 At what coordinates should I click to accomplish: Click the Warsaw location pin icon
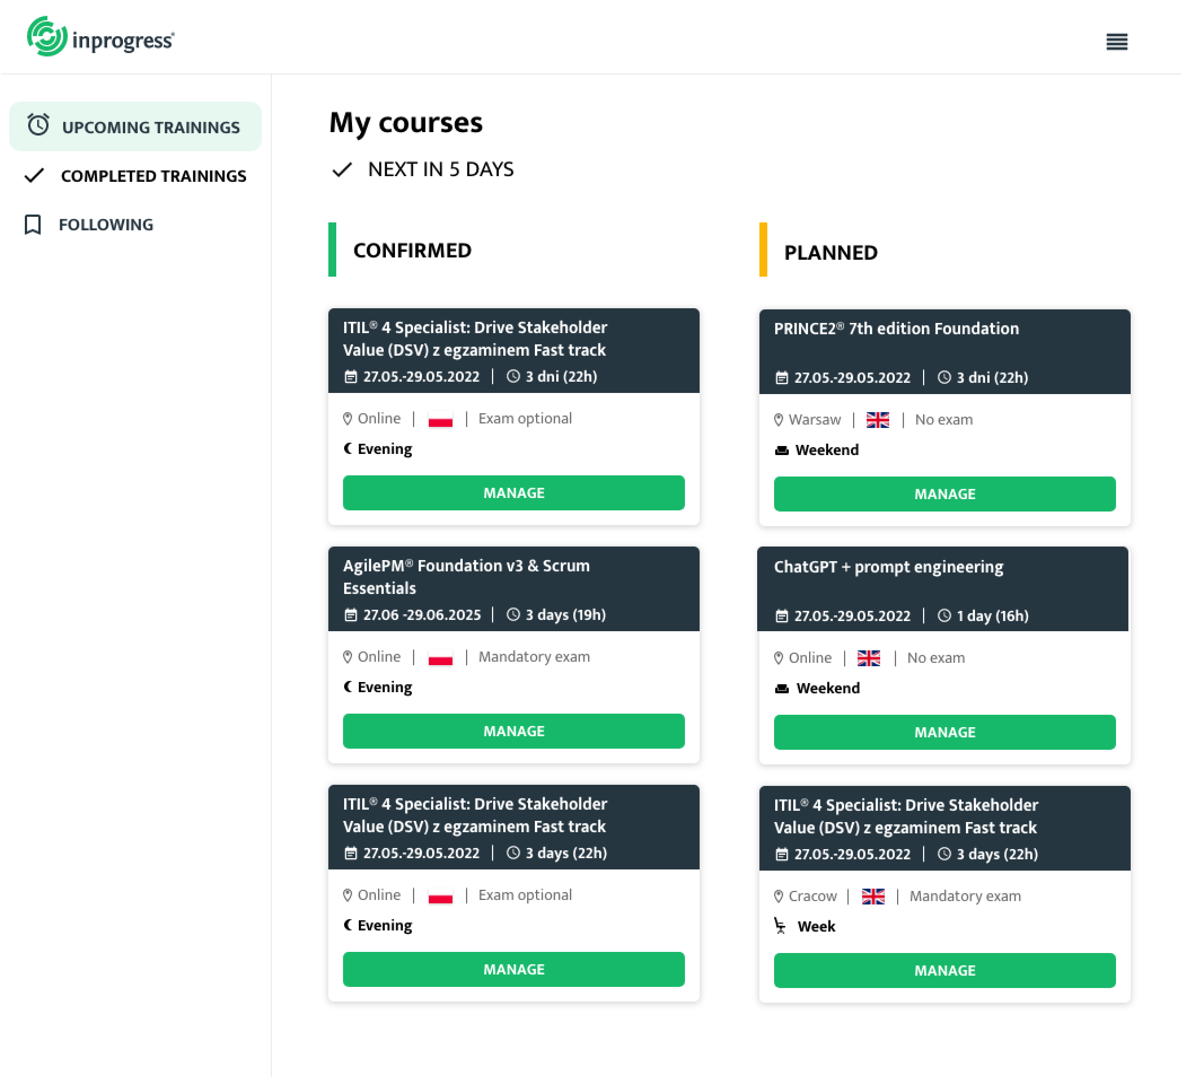(779, 420)
